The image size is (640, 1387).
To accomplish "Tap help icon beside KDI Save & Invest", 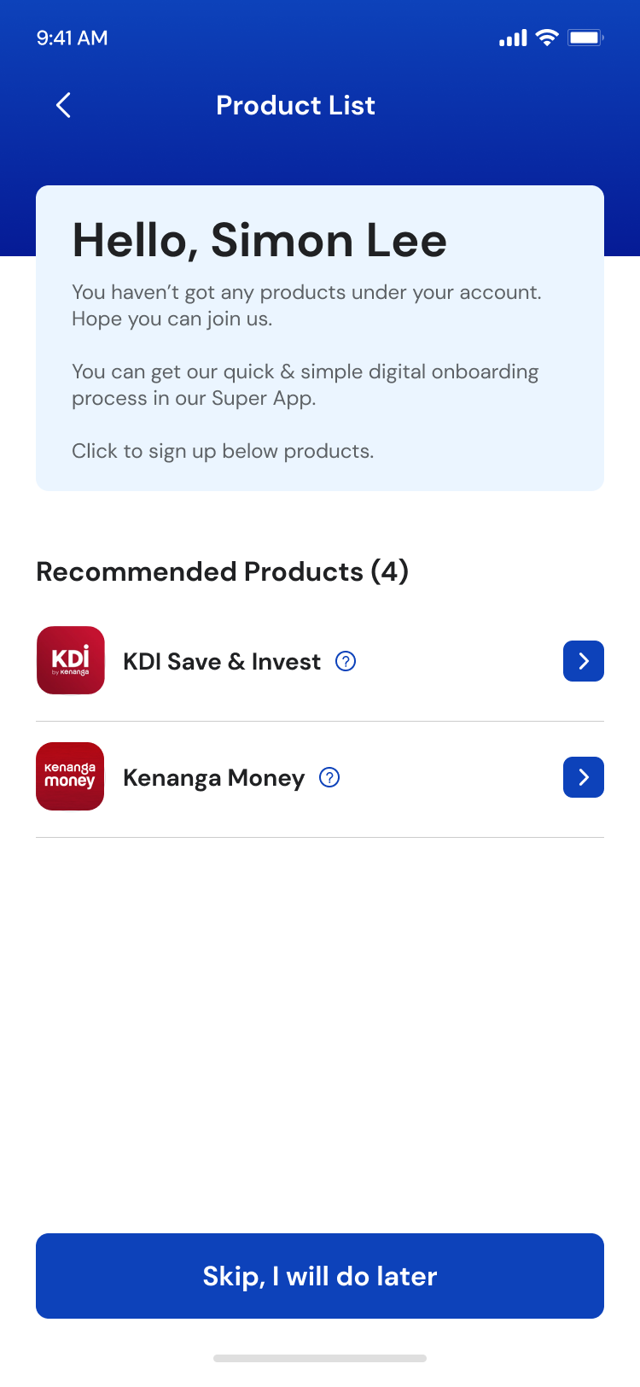I will (346, 661).
